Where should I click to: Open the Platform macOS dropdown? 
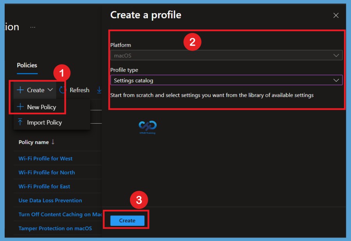point(226,56)
